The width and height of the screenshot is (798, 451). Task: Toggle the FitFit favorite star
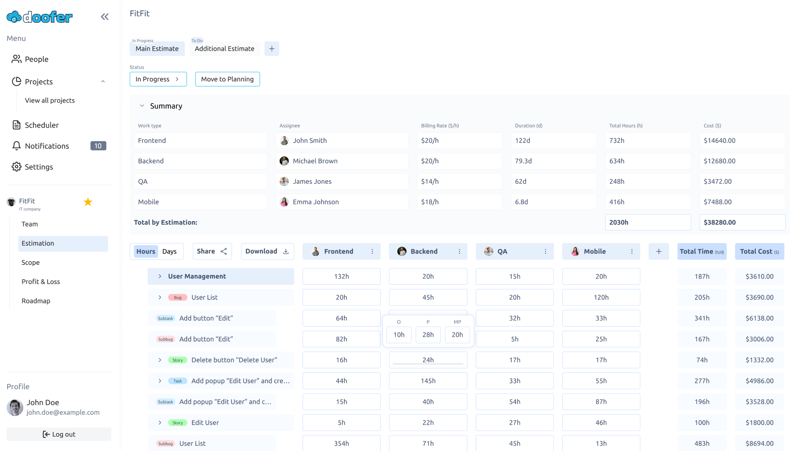coord(88,202)
